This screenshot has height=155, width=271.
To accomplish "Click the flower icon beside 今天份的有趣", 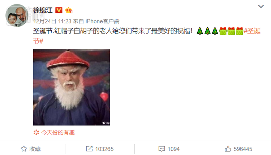I will [x=36, y=132].
